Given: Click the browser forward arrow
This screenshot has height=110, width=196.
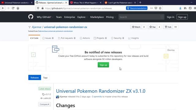Looking at the screenshot, I should (x=8, y=8).
